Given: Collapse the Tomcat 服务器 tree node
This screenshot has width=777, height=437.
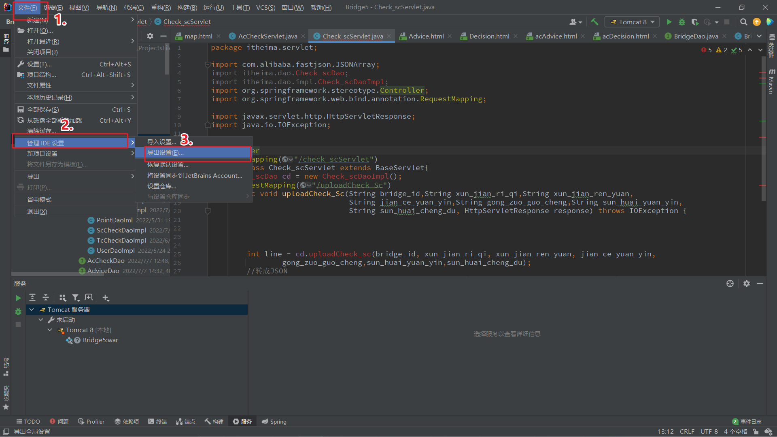Looking at the screenshot, I should coord(32,309).
